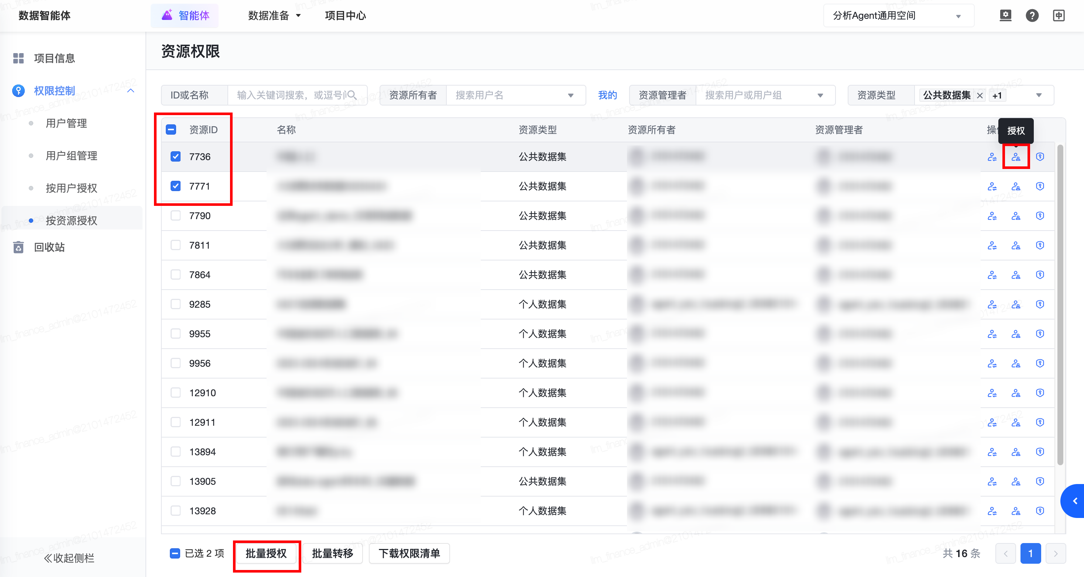
Task: Check the checkbox for resource 7811
Action: [x=175, y=245]
